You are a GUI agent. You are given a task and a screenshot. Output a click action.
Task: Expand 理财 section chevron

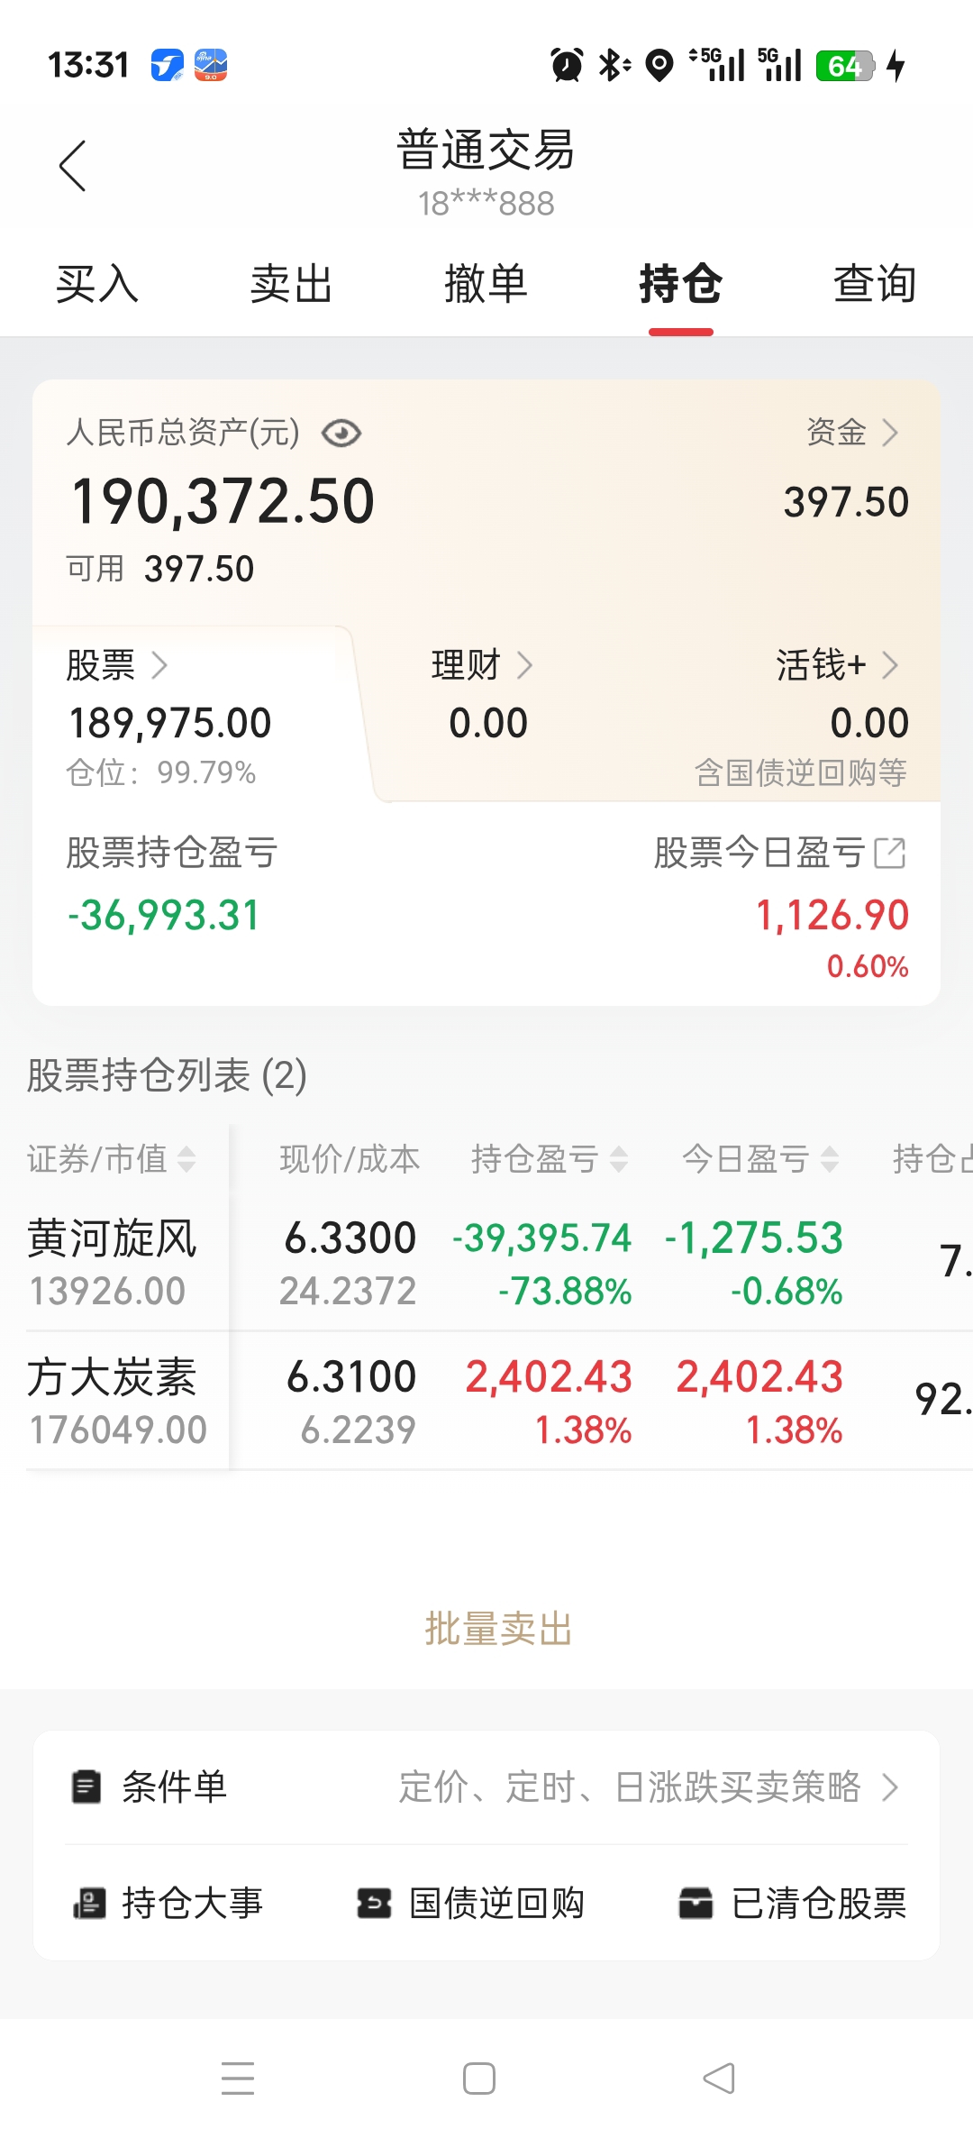tap(524, 665)
